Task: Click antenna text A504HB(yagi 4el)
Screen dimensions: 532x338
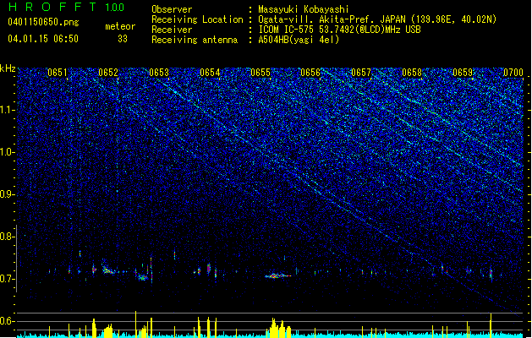Action: click(299, 40)
